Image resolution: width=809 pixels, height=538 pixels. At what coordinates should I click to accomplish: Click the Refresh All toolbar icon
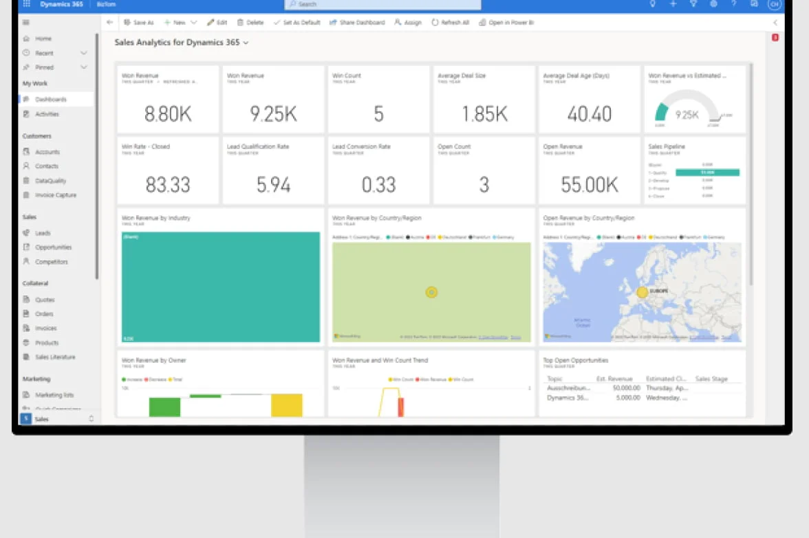pos(450,22)
